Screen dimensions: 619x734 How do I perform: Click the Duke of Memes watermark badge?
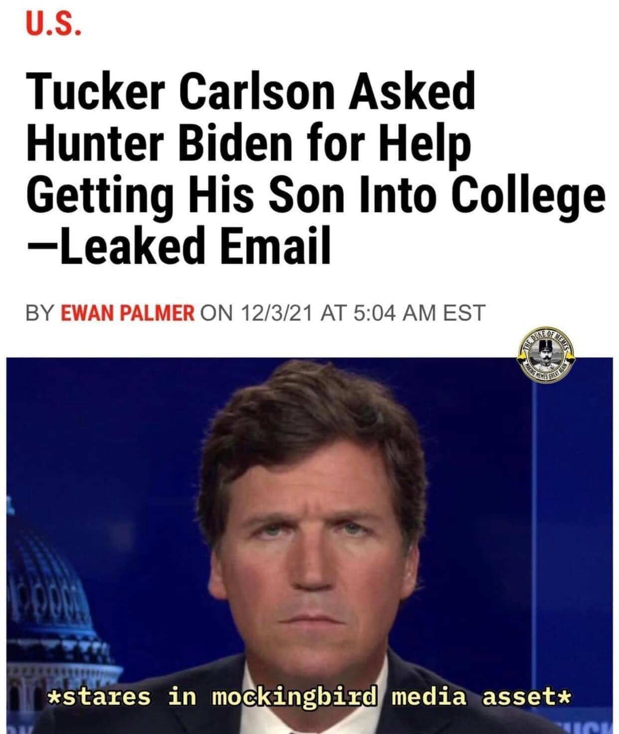546,357
